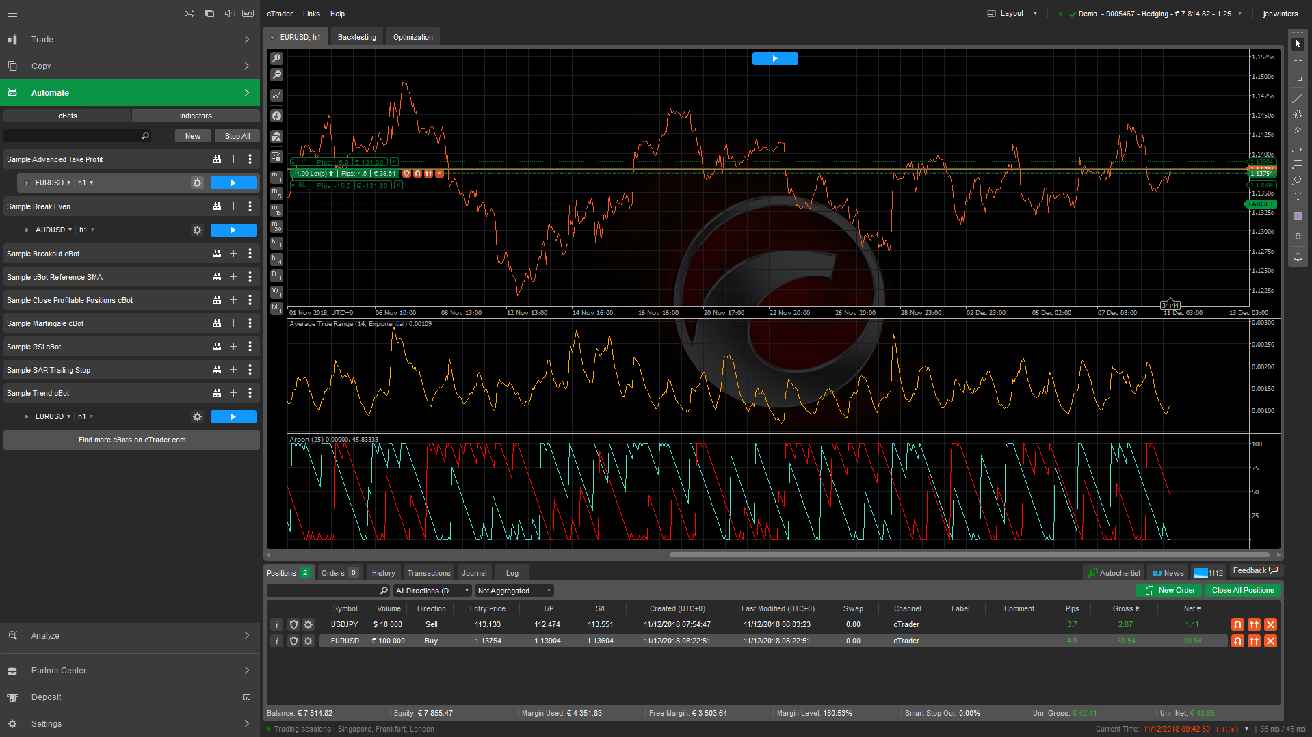Remove the SL line using its X

(x=398, y=185)
